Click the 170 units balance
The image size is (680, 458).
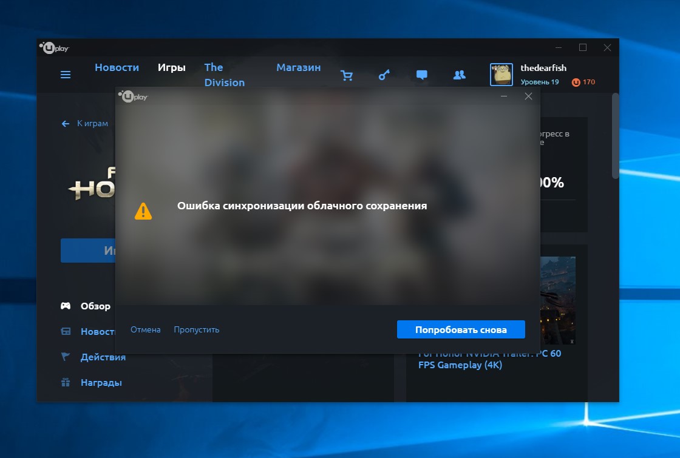588,82
